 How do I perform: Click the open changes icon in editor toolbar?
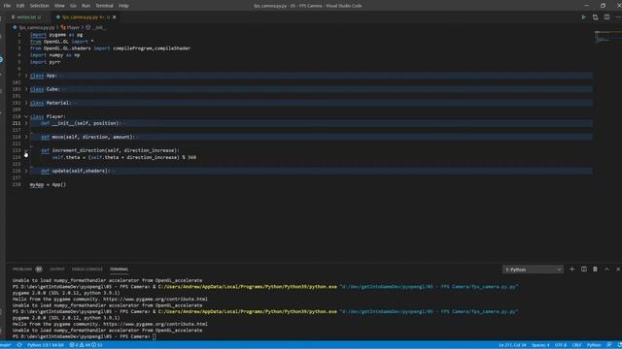(596, 17)
